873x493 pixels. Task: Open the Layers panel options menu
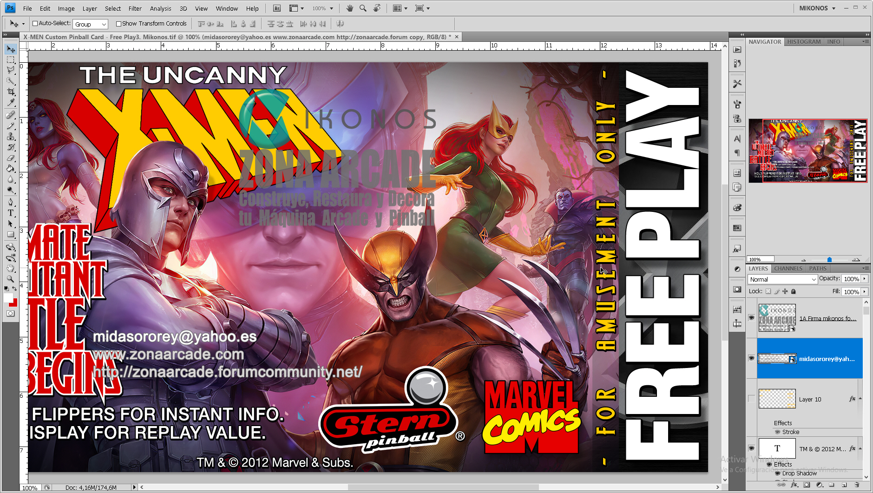(866, 269)
